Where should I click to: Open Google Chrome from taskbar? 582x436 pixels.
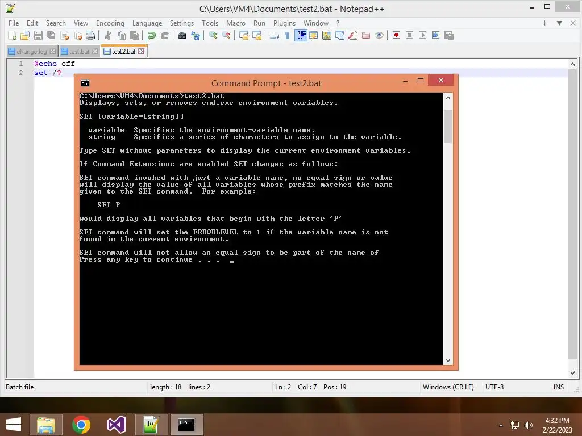click(81, 425)
